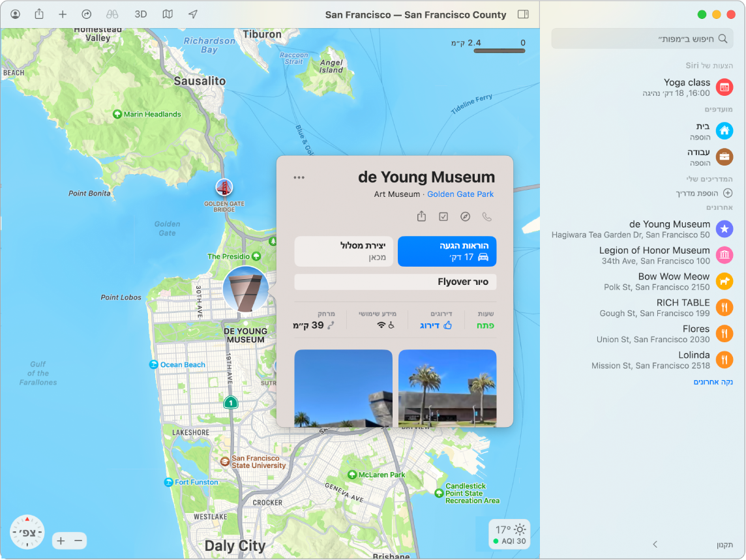
Task: Open the three-dot more menu on place card
Action: [299, 177]
